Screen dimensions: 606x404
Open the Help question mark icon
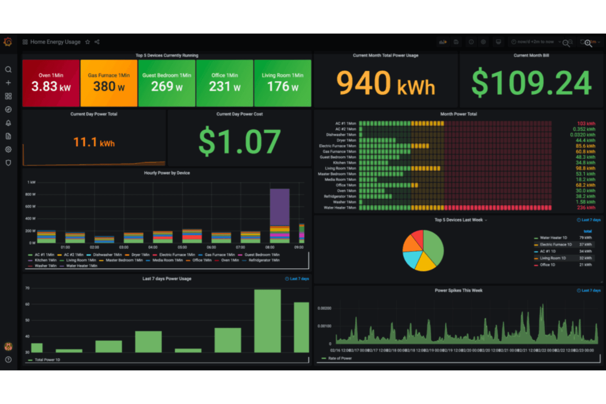(x=8, y=360)
